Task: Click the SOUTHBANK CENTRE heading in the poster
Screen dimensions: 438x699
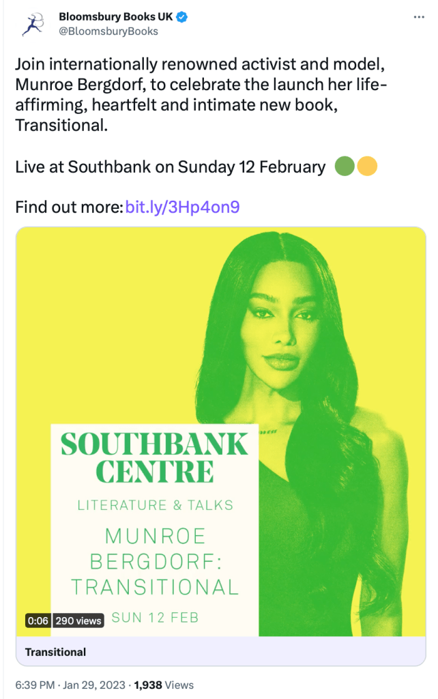Action: click(x=154, y=458)
